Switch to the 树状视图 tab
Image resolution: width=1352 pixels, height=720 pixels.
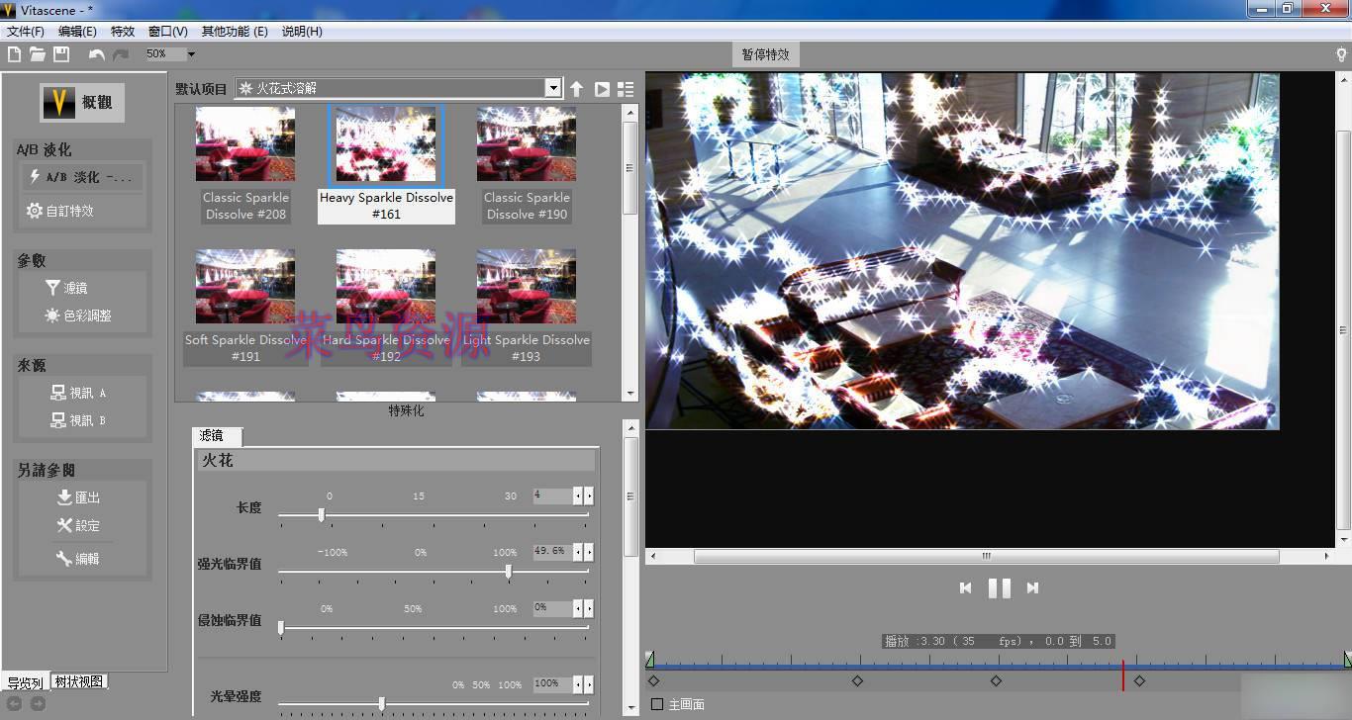(78, 681)
